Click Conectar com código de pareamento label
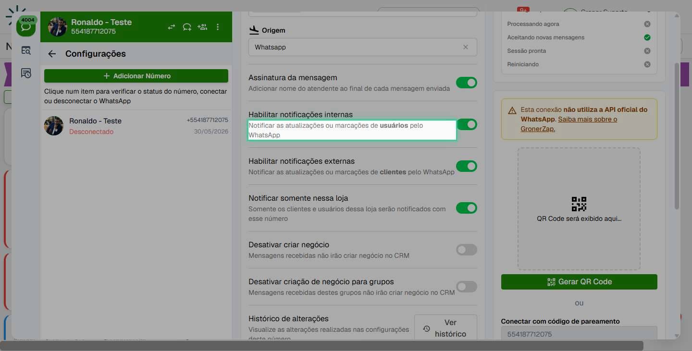692x351 pixels. [560, 321]
